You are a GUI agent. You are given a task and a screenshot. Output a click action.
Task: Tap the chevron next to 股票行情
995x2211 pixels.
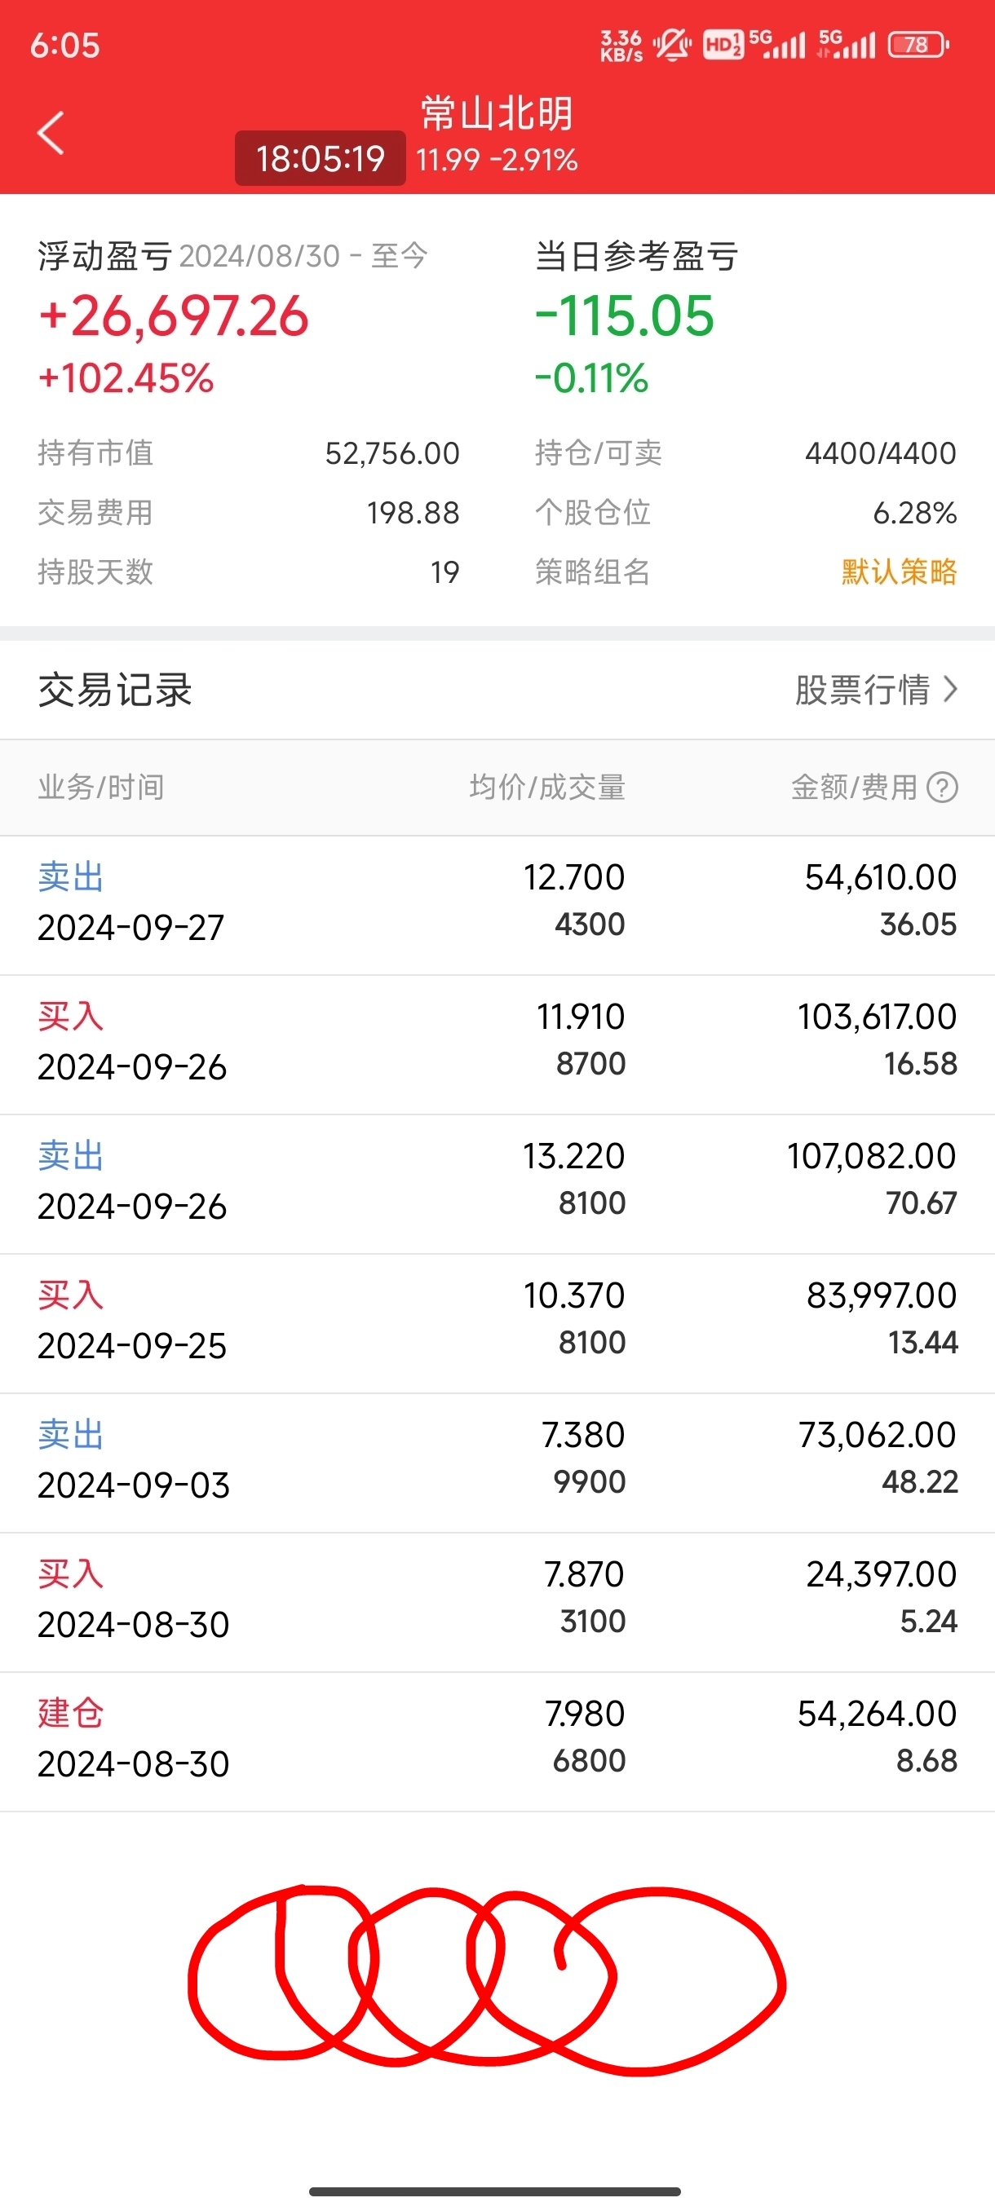pos(949,689)
